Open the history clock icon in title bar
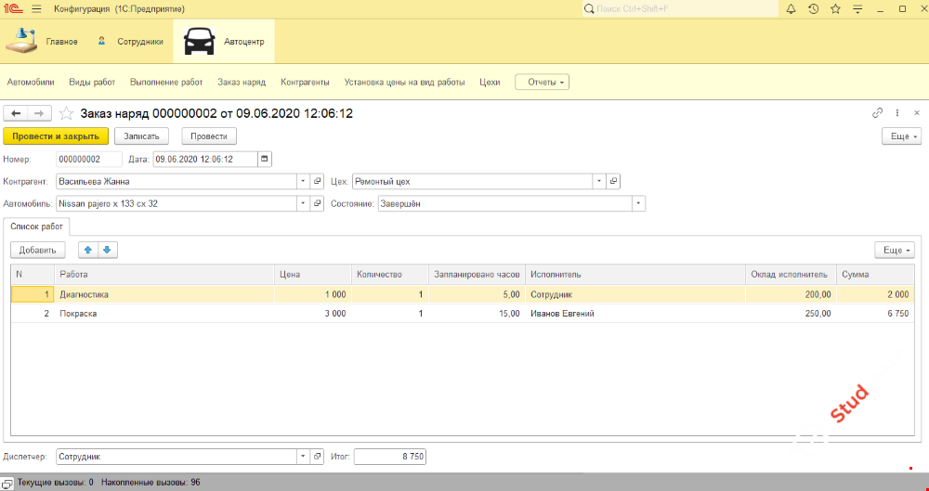 (813, 9)
